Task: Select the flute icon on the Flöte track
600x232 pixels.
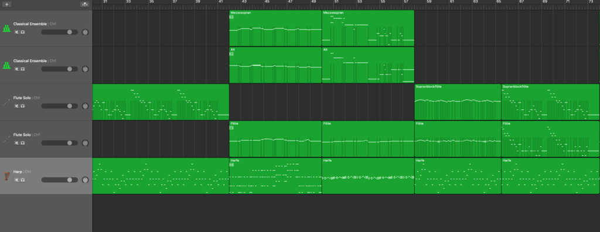Action: (x=6, y=139)
